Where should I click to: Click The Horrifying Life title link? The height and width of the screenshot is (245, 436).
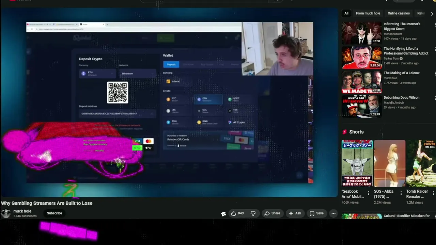(406, 51)
